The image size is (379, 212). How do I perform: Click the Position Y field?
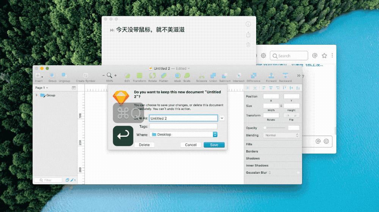291,96
